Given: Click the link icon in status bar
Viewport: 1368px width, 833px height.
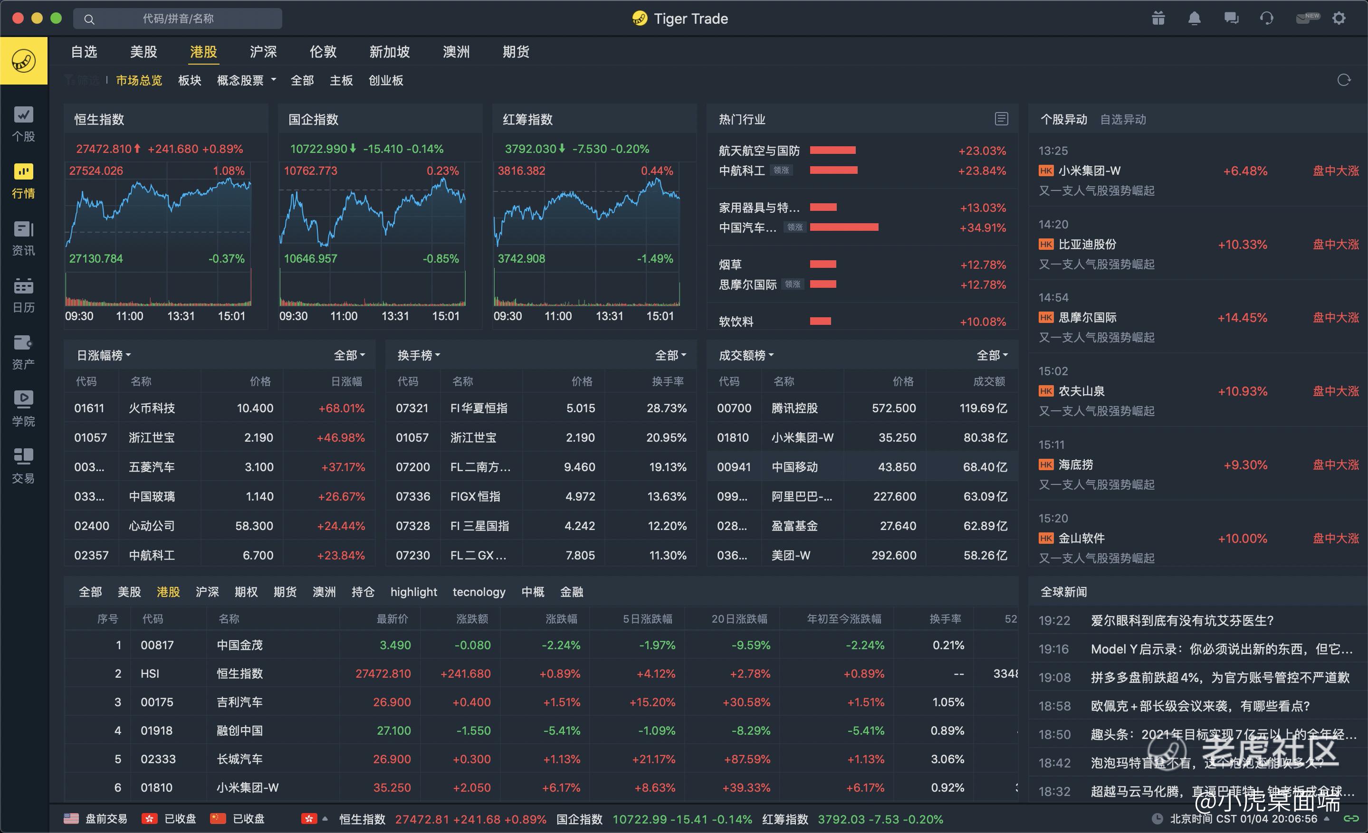Looking at the screenshot, I should tap(1351, 819).
